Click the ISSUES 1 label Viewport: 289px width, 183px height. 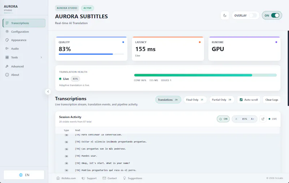(x=166, y=80)
